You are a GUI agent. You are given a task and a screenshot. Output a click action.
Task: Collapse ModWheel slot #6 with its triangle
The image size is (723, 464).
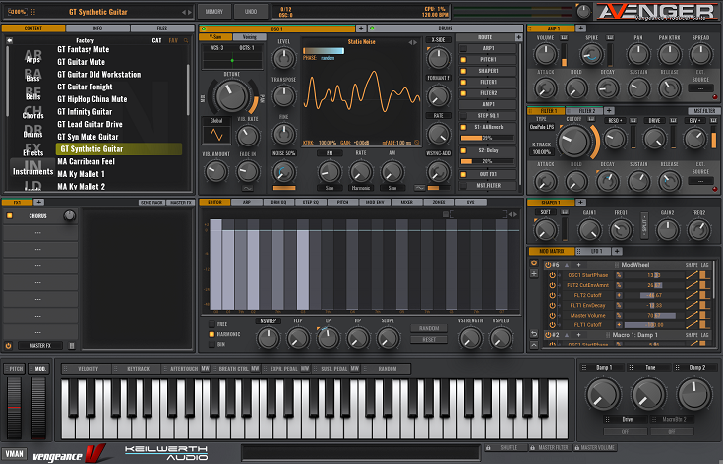point(567,265)
